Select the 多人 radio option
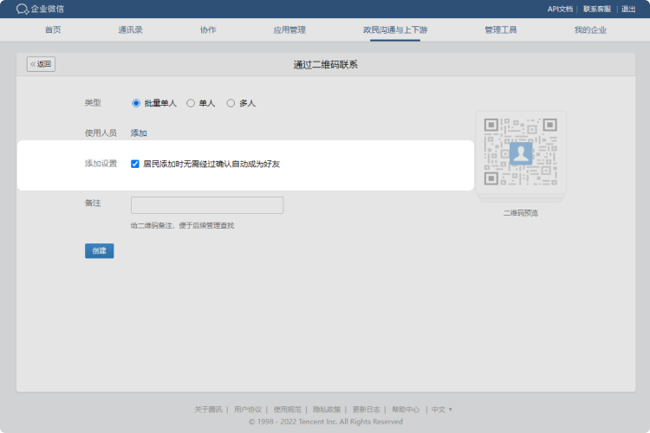 point(231,103)
